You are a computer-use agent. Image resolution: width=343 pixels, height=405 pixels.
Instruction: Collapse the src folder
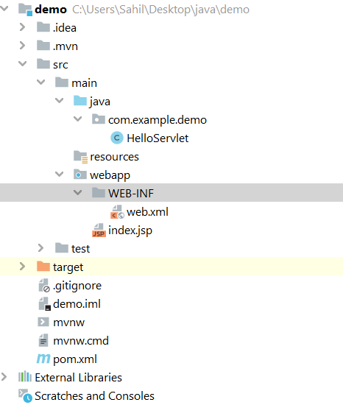point(23,64)
